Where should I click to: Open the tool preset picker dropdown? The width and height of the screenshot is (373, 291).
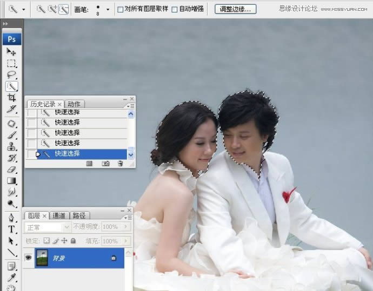pos(23,9)
